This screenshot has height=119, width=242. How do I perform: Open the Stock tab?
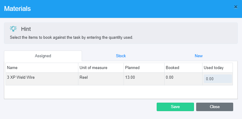[x=121, y=56]
